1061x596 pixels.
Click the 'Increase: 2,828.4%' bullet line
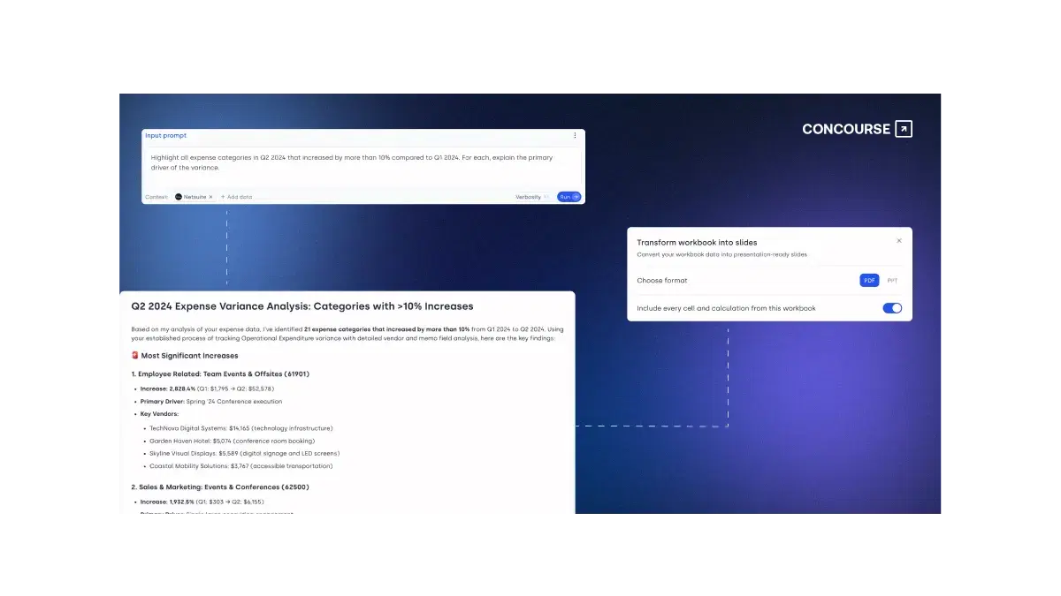point(207,389)
